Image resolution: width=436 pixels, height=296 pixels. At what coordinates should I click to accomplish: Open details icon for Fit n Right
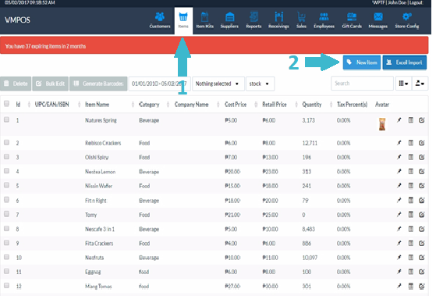(411, 200)
